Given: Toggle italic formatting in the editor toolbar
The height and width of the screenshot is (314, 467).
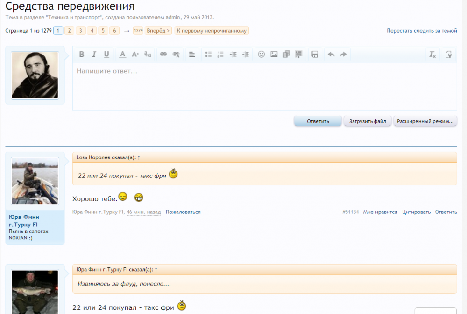Looking at the screenshot, I should pos(94,55).
